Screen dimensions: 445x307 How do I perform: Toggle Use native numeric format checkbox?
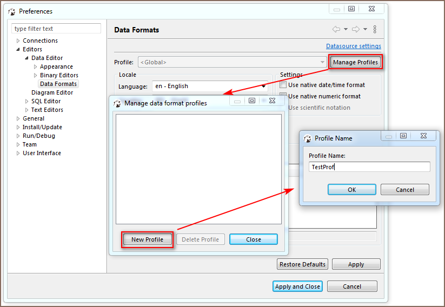tap(283, 96)
